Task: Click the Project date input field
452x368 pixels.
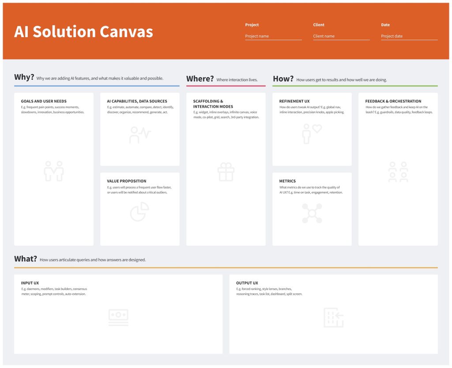Action: (x=409, y=36)
